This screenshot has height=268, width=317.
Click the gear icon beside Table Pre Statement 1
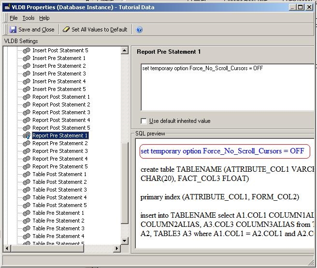[x=27, y=213]
